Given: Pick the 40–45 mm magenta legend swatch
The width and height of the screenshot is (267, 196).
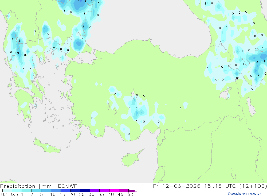Looking at the screenshot, I should tap(114, 191).
